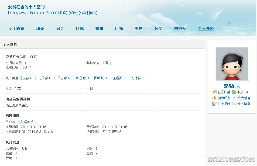Click the handshake icon beside 加为好友
This screenshot has height=166, width=257.
215,98
